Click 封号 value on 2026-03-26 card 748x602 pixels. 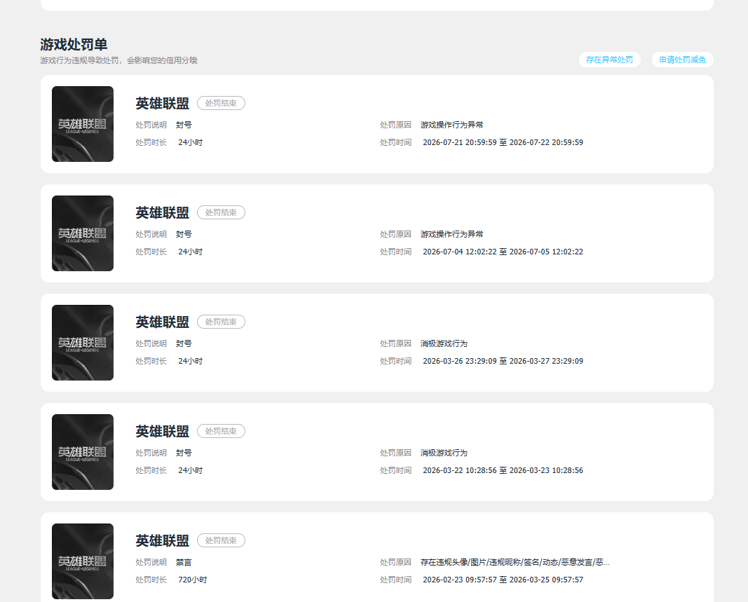point(184,343)
